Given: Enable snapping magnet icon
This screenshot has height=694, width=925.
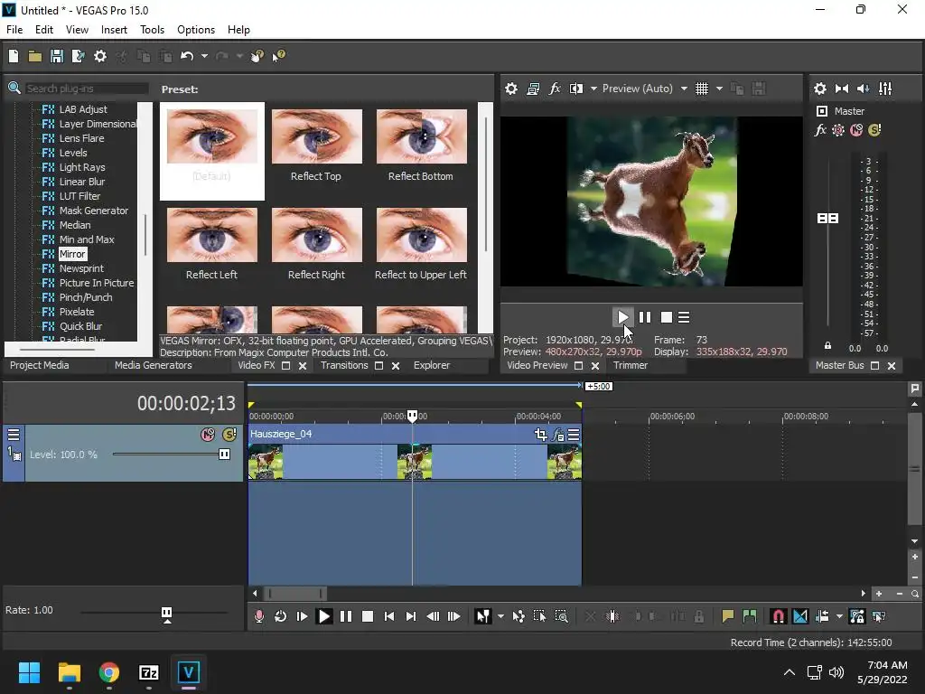Looking at the screenshot, I should (779, 616).
